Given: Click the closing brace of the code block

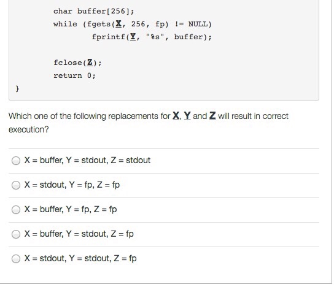Looking at the screenshot, I should 17,88.
